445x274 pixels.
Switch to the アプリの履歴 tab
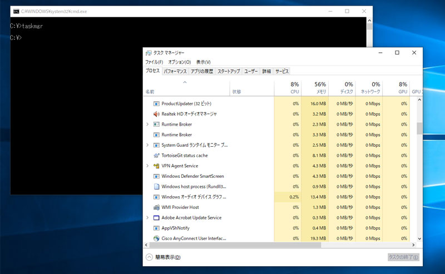(202, 72)
